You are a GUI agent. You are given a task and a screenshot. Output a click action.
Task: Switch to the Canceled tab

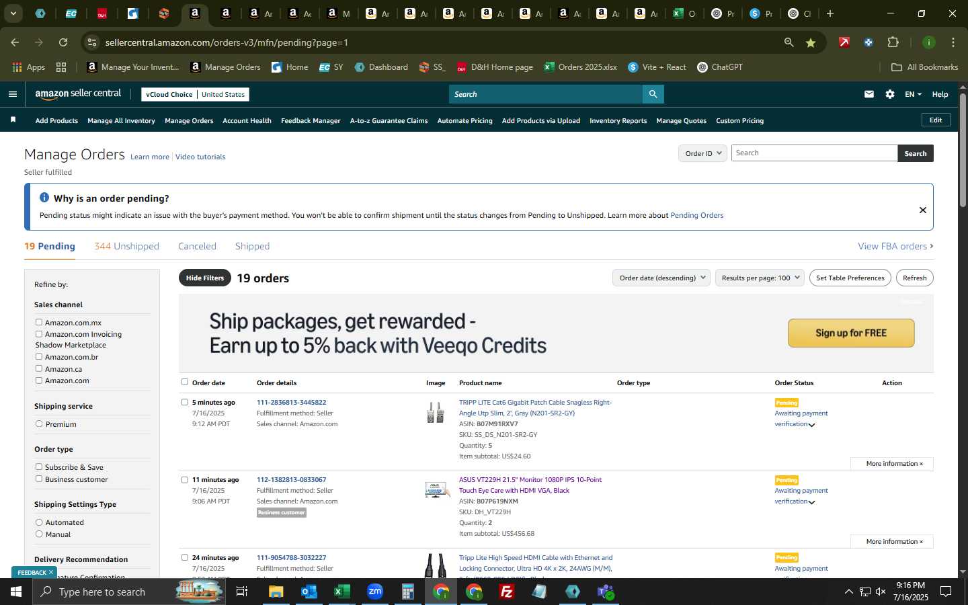(197, 246)
